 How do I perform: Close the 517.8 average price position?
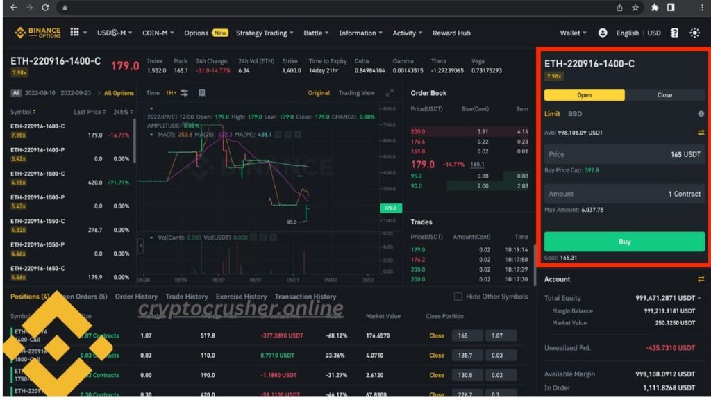[x=437, y=335]
